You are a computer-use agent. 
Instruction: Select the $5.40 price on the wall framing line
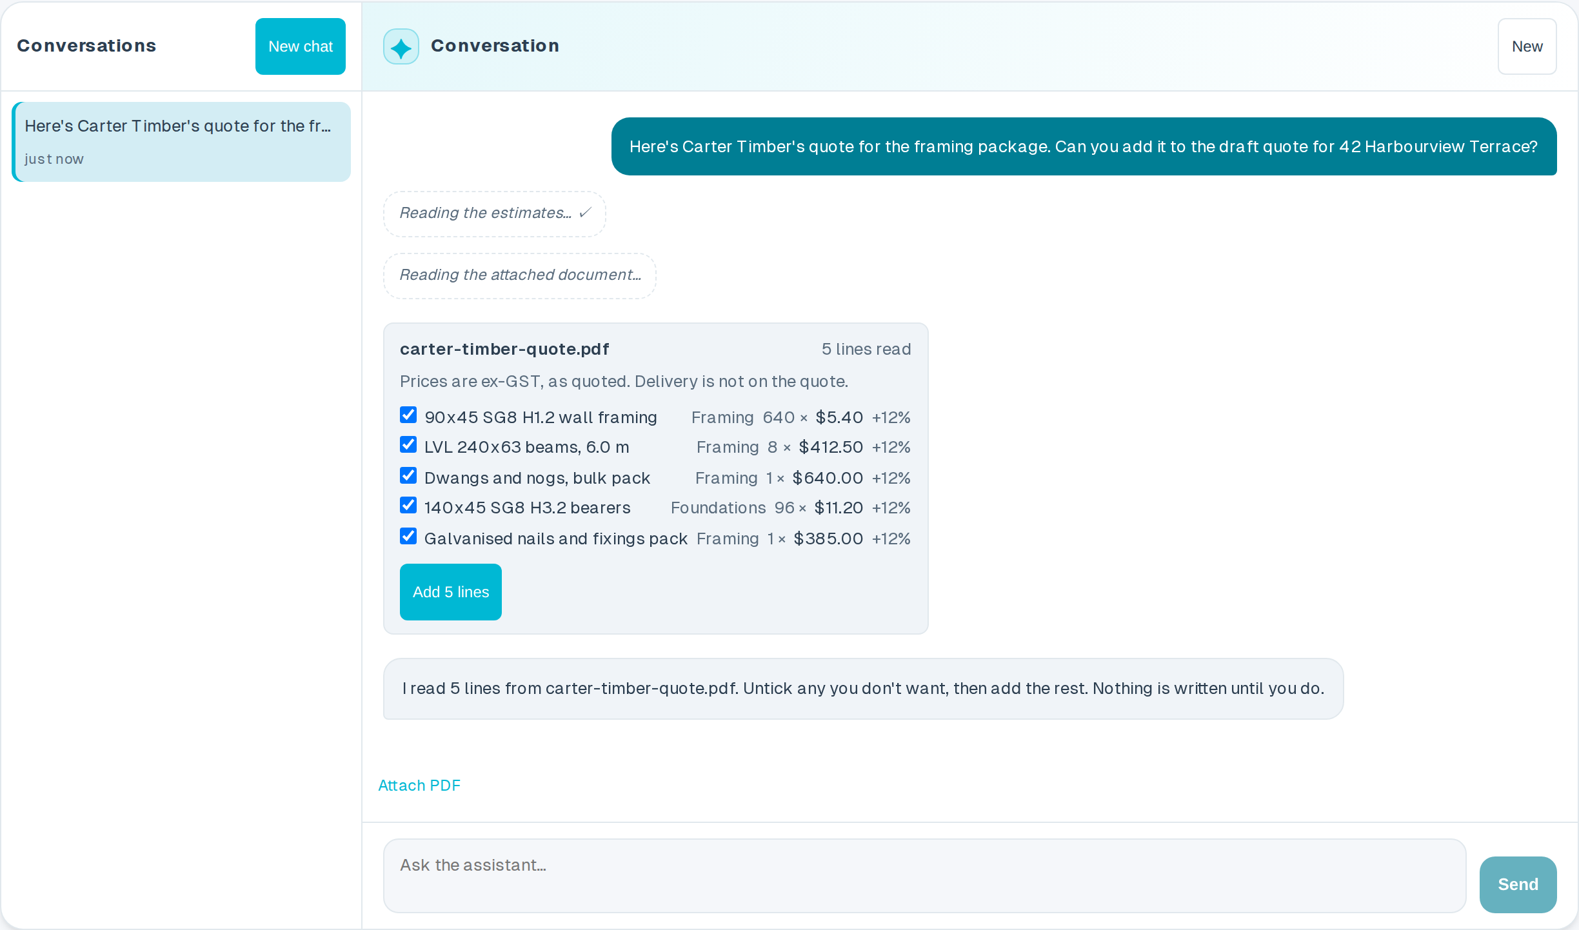(839, 417)
